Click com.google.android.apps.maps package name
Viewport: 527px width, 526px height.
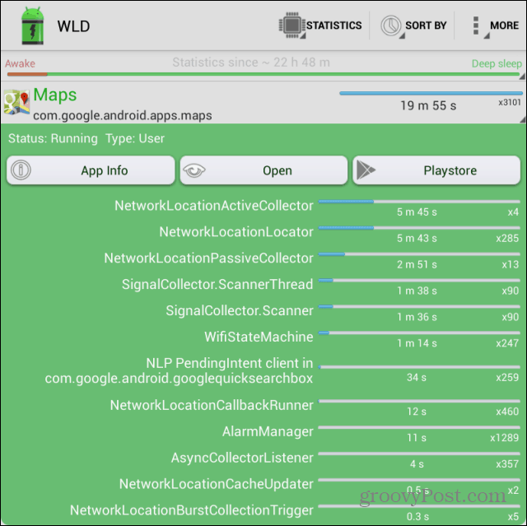point(123,115)
